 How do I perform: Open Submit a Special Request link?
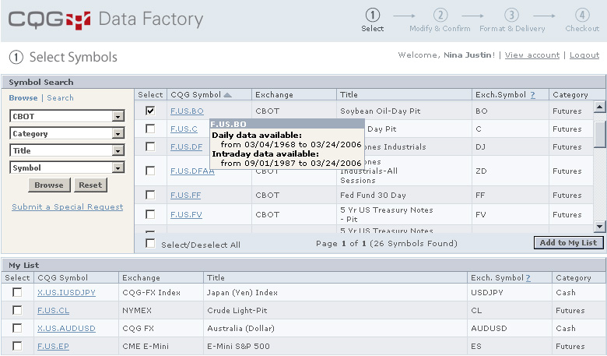click(x=68, y=207)
